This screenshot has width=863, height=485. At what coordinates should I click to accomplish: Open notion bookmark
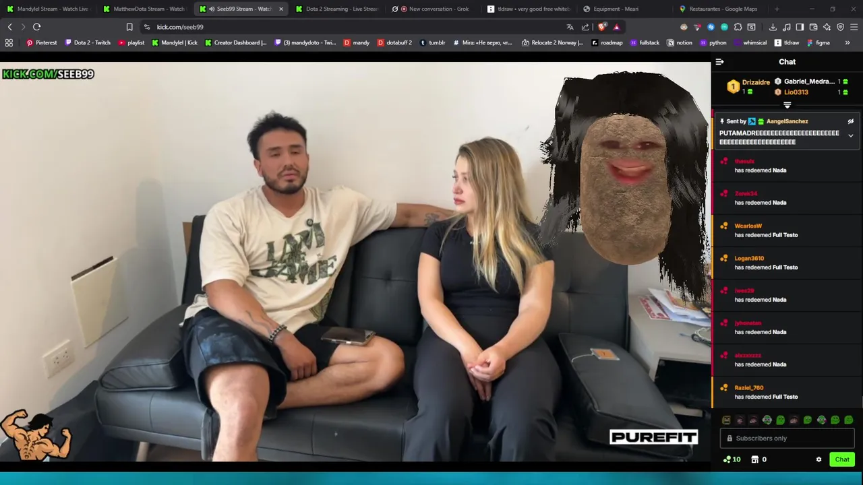coord(680,42)
